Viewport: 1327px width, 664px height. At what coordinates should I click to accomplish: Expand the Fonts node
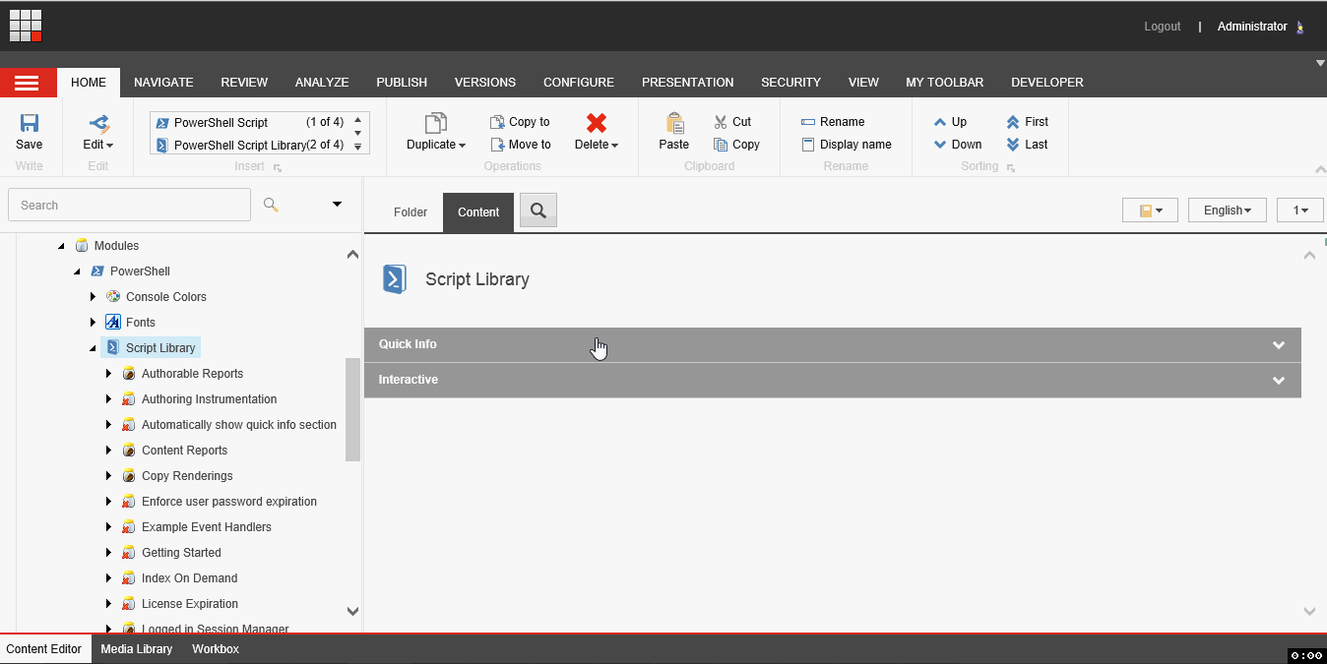[x=93, y=323]
